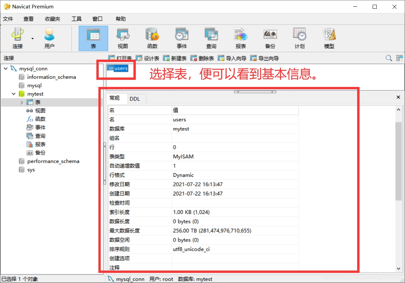405x283 pixels.
Task: Open the Function objects toolbar icon
Action: point(152,38)
